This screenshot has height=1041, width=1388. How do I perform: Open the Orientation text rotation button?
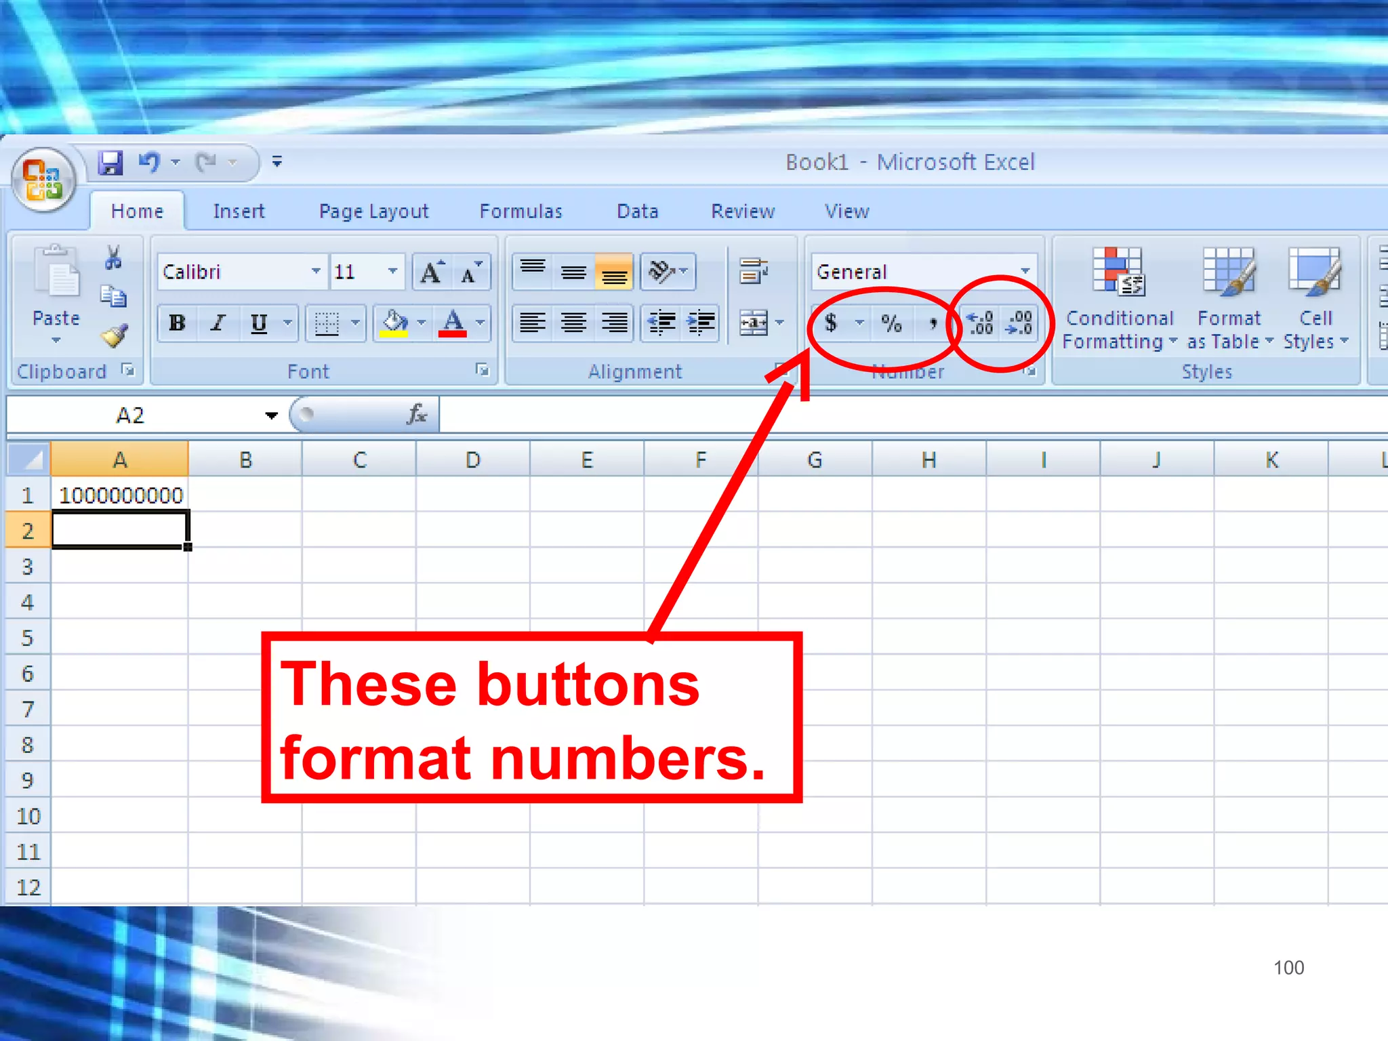pos(668,272)
